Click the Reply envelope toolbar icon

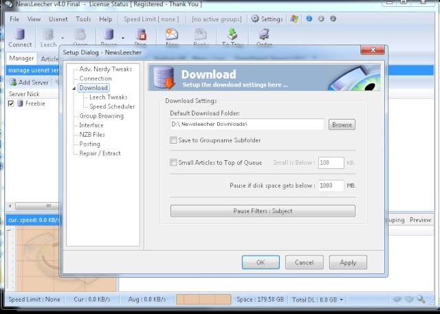coord(201,34)
